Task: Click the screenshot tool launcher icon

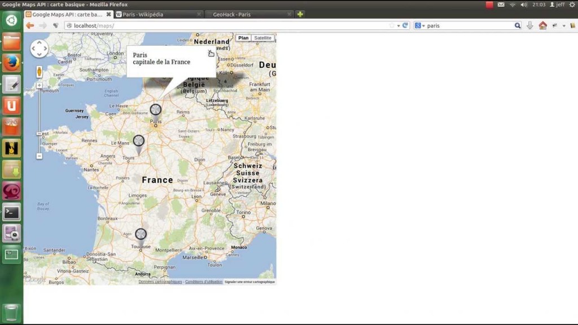Action: (11, 234)
